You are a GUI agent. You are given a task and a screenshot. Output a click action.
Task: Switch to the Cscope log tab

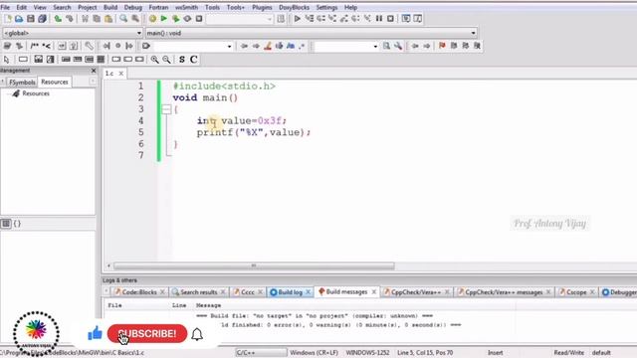tap(576, 292)
